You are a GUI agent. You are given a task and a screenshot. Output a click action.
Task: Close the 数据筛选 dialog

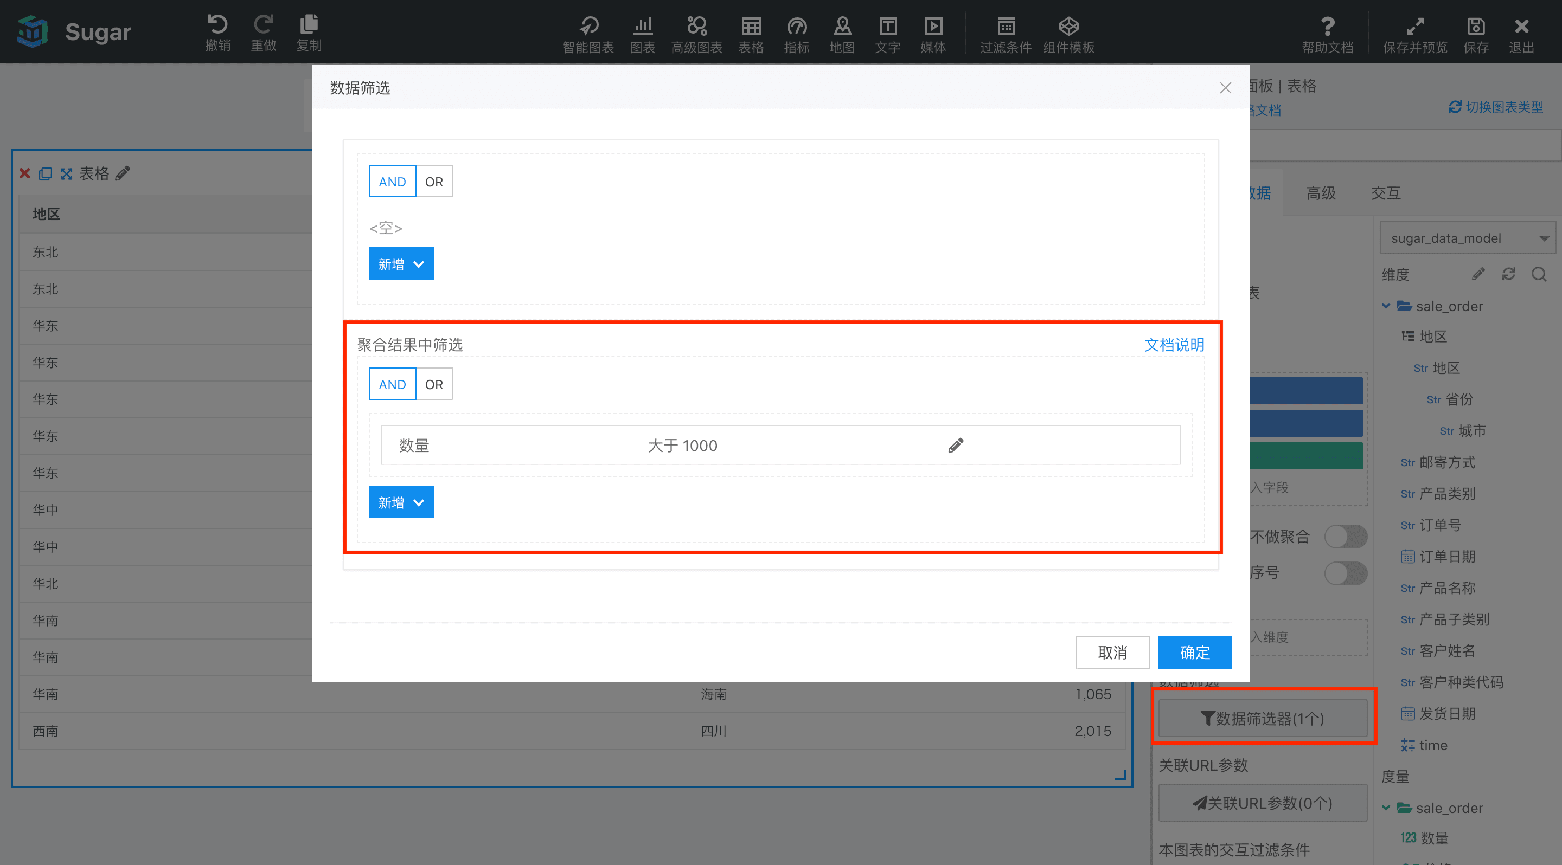point(1225,88)
